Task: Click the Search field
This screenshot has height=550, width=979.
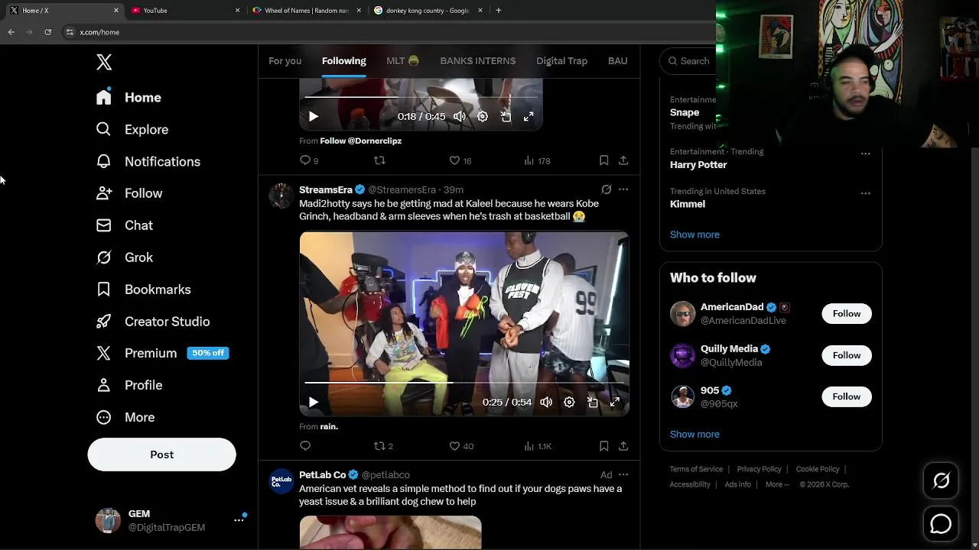Action: tap(688, 61)
